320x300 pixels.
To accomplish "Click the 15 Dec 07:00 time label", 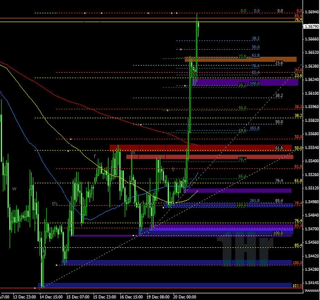I will pos(78,297).
